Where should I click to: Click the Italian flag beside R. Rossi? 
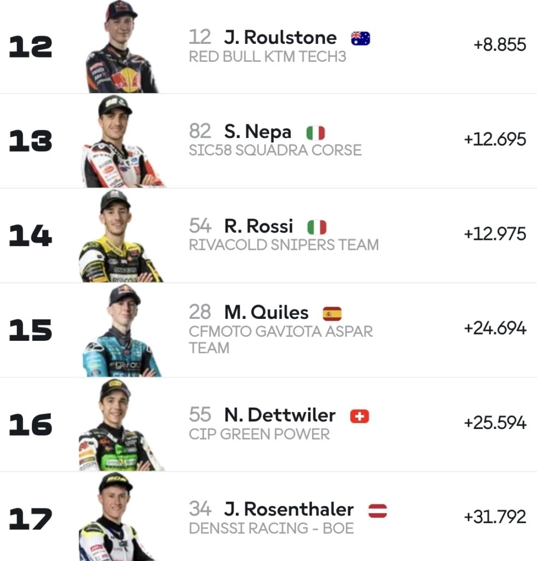317,227
